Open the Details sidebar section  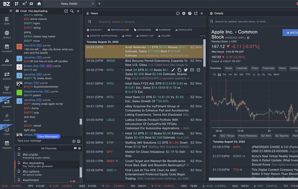7,35
